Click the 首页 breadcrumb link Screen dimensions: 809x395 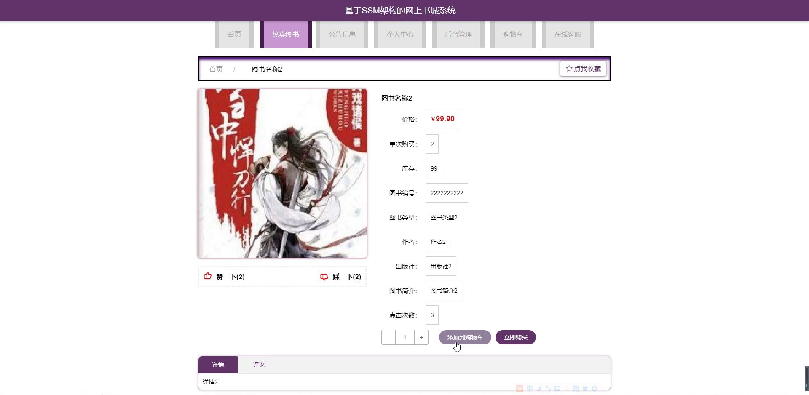pyautogui.click(x=216, y=69)
